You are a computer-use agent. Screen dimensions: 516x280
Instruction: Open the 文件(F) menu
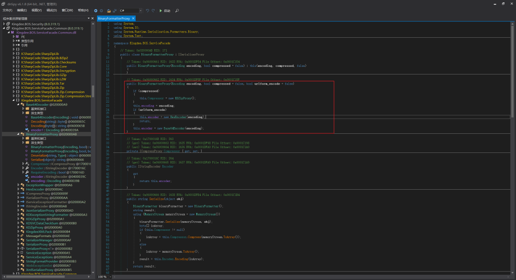pos(7,11)
